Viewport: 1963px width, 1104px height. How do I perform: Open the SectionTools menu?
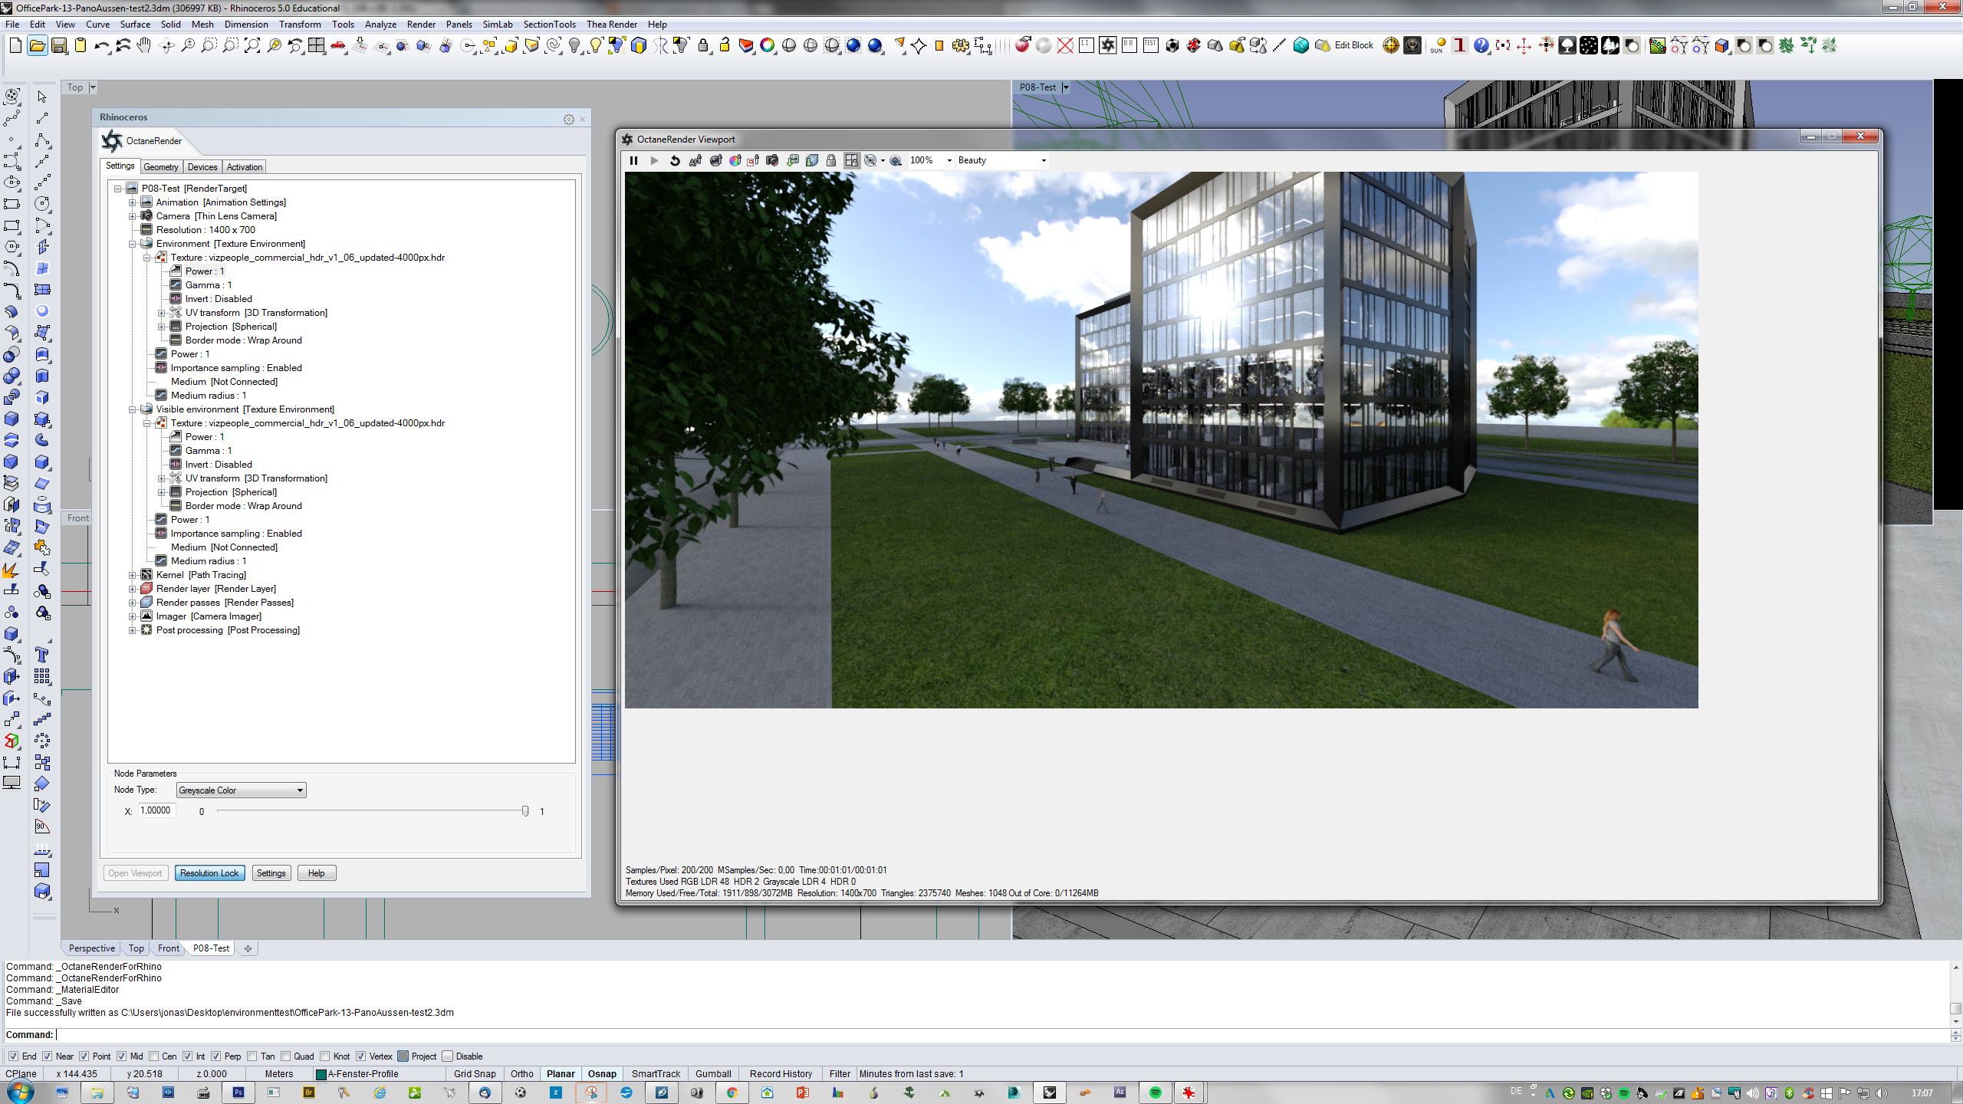[549, 25]
